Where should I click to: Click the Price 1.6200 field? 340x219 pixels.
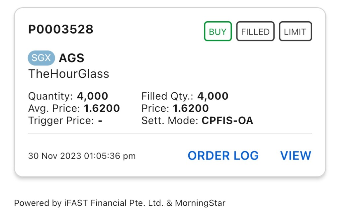click(x=191, y=108)
